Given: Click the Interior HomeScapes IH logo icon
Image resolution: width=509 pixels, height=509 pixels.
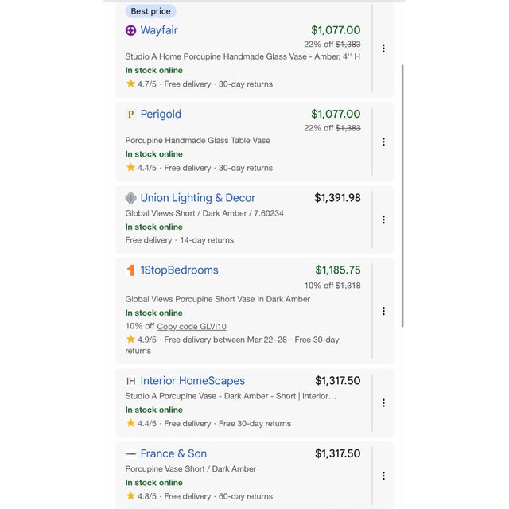Looking at the screenshot, I should pos(131,381).
